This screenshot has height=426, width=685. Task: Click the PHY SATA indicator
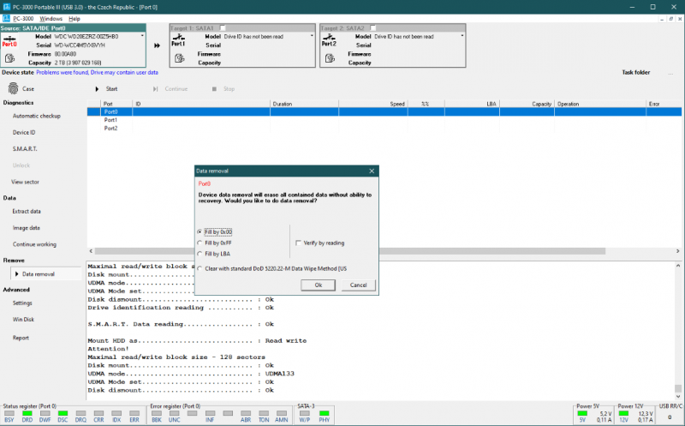tap(325, 413)
